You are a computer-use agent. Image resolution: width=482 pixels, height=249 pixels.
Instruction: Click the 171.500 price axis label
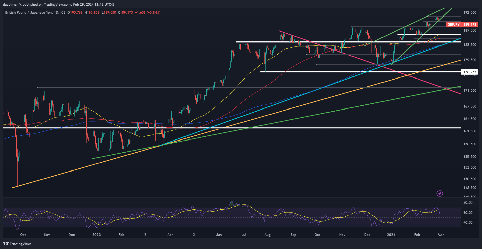[x=470, y=91]
